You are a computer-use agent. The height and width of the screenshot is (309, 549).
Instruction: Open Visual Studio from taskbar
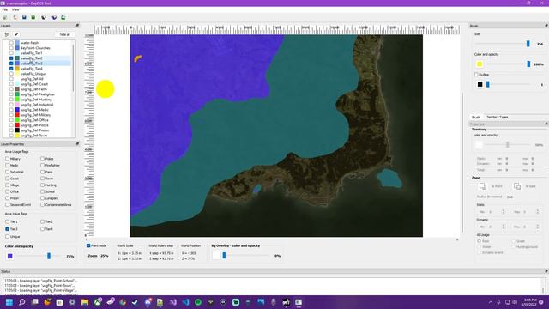click(x=173, y=302)
